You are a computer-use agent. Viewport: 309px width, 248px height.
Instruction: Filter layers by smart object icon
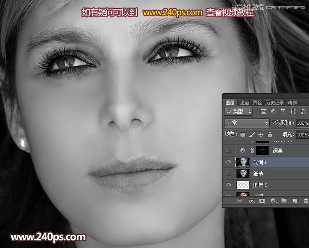[x=303, y=111]
